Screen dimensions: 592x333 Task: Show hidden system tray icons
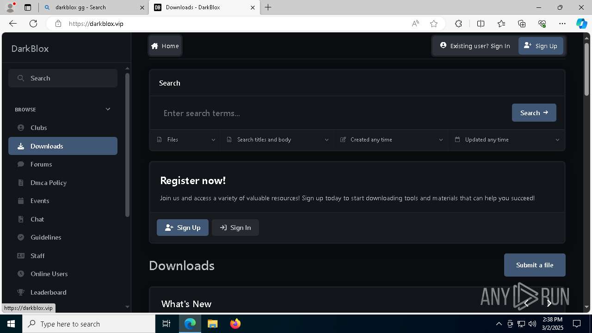tap(499, 324)
